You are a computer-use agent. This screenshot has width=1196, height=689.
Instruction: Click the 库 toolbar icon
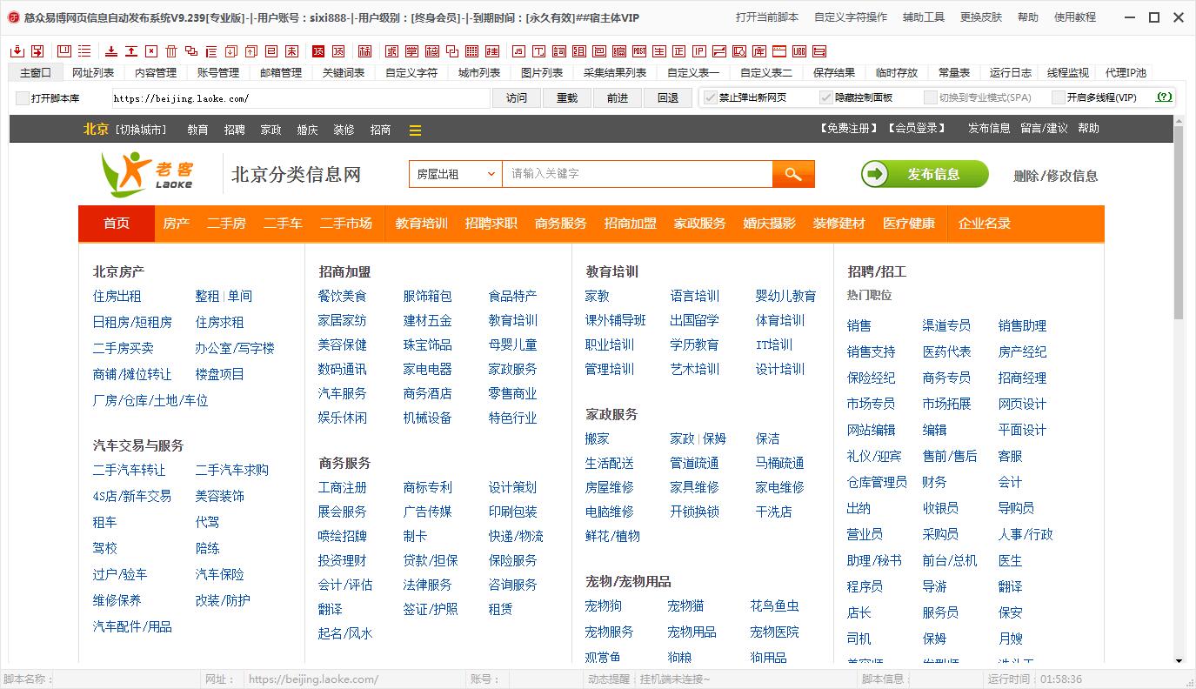click(759, 51)
